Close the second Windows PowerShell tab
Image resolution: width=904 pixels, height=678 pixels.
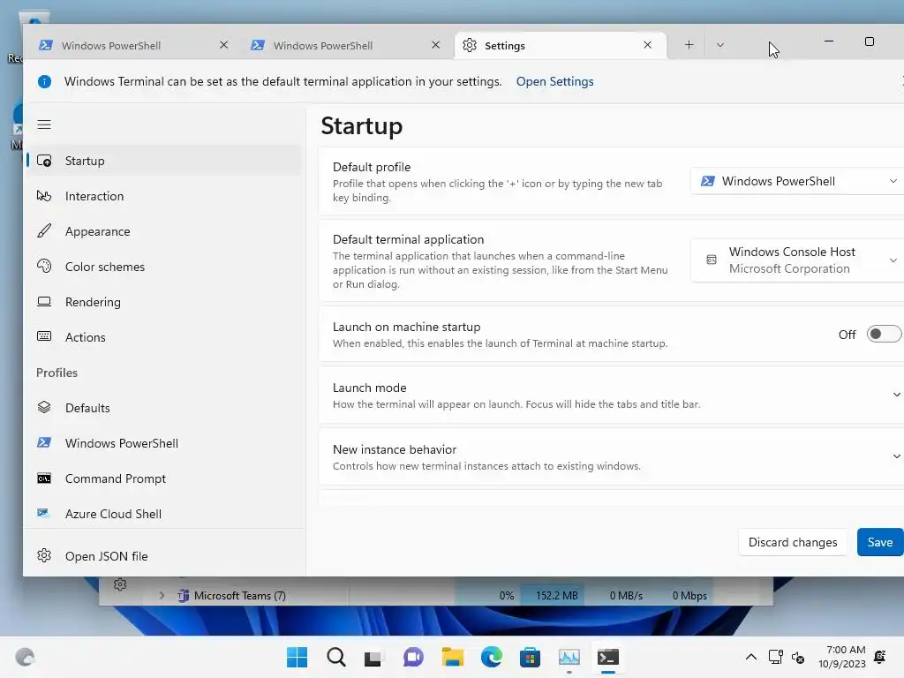click(436, 45)
